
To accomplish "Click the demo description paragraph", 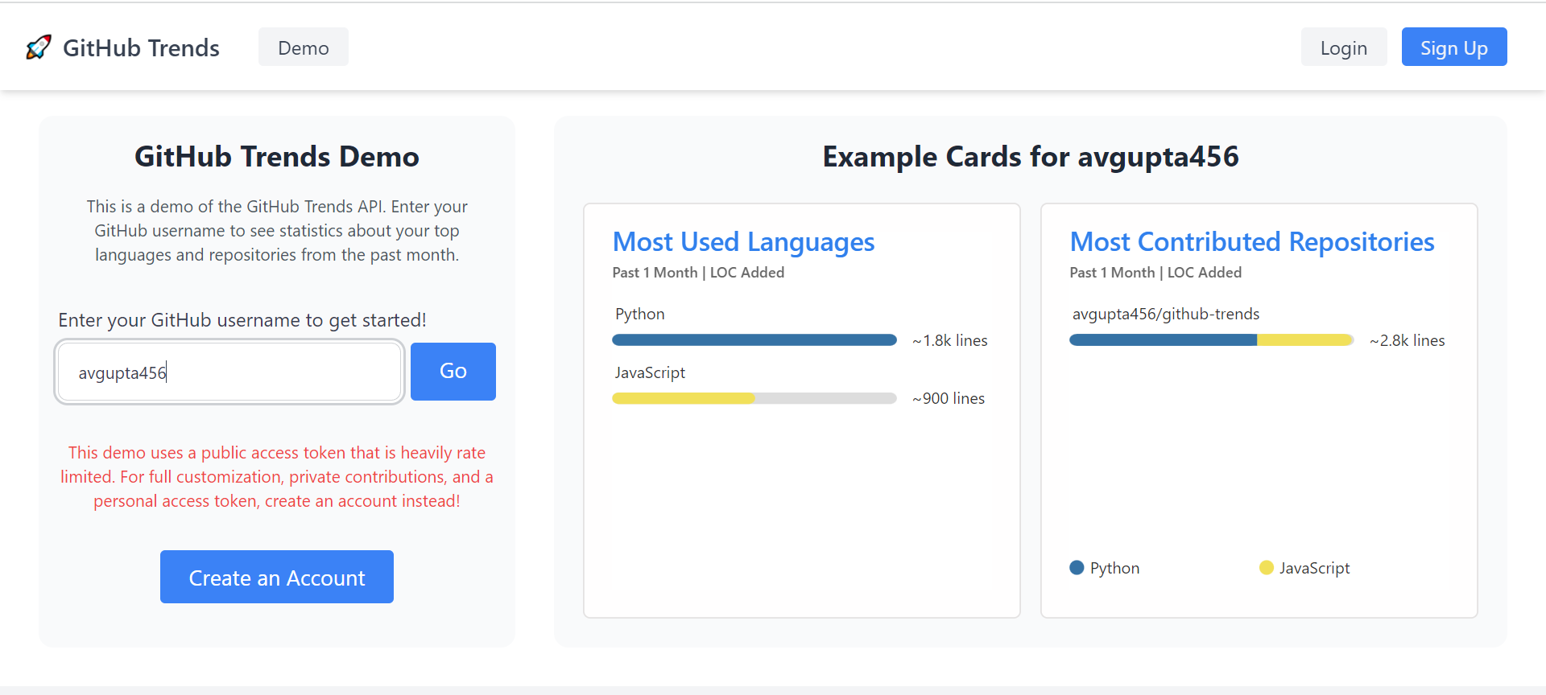I will 277,231.
